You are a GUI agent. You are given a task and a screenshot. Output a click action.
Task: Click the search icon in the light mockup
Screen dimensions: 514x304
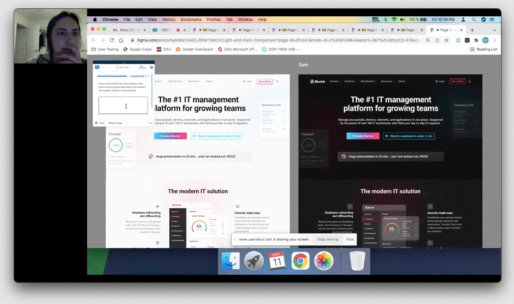click(x=277, y=81)
